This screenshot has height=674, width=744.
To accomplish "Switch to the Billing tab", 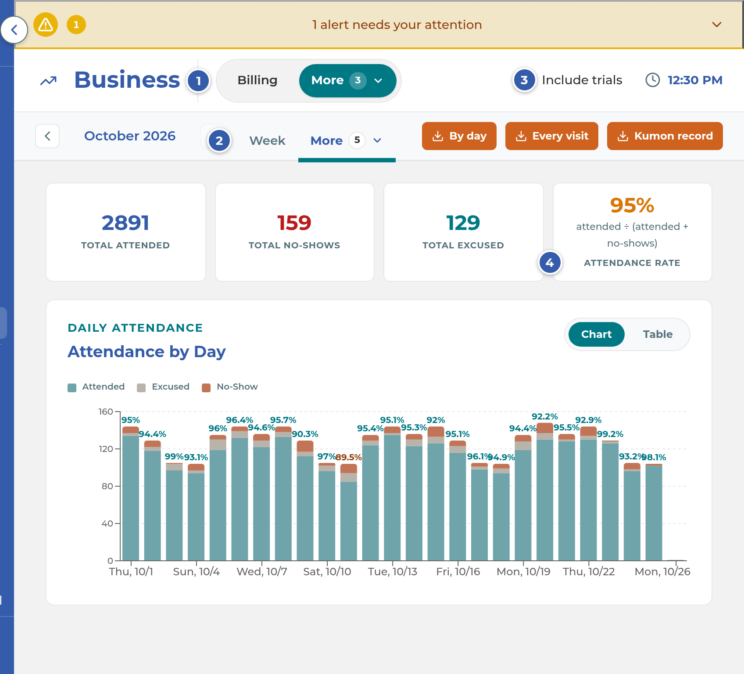I will point(258,80).
